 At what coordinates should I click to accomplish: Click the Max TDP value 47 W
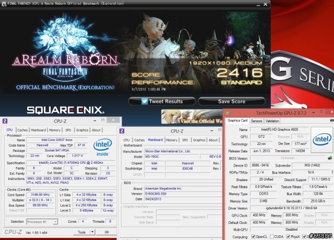pos(81,145)
